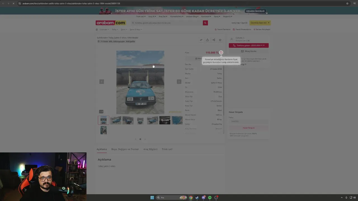Open Favori Aramalarım link
The width and height of the screenshot is (358, 201).
[242, 29]
